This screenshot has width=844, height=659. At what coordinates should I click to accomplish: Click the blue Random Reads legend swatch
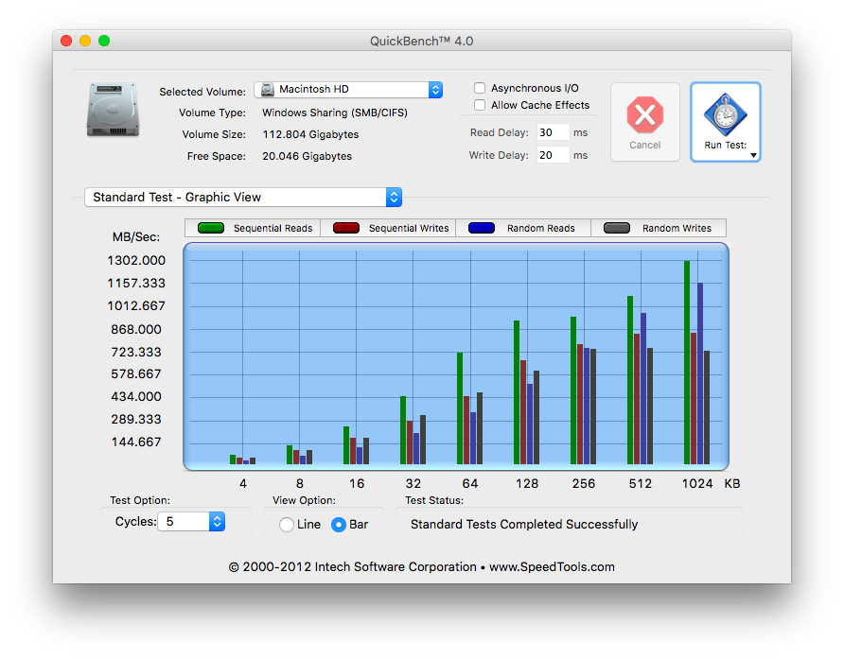482,228
